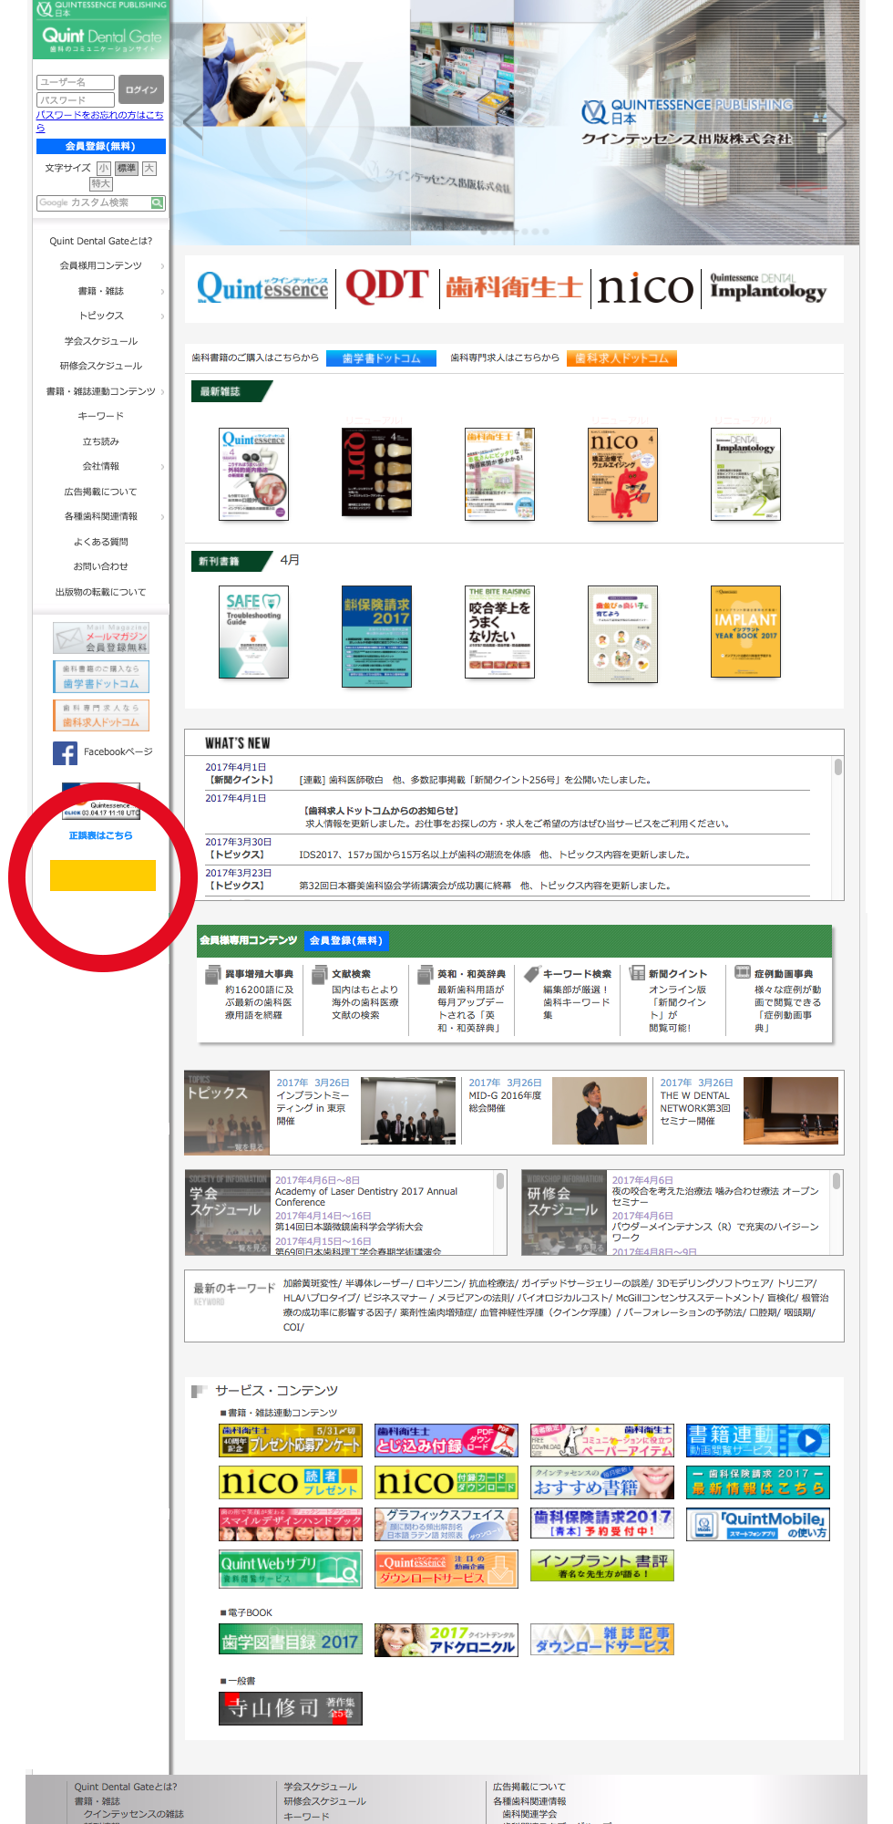This screenshot has width=893, height=1824.
Task: Open the ガイデッドサージェリーの誤差 keyword link
Action: (x=584, y=1283)
